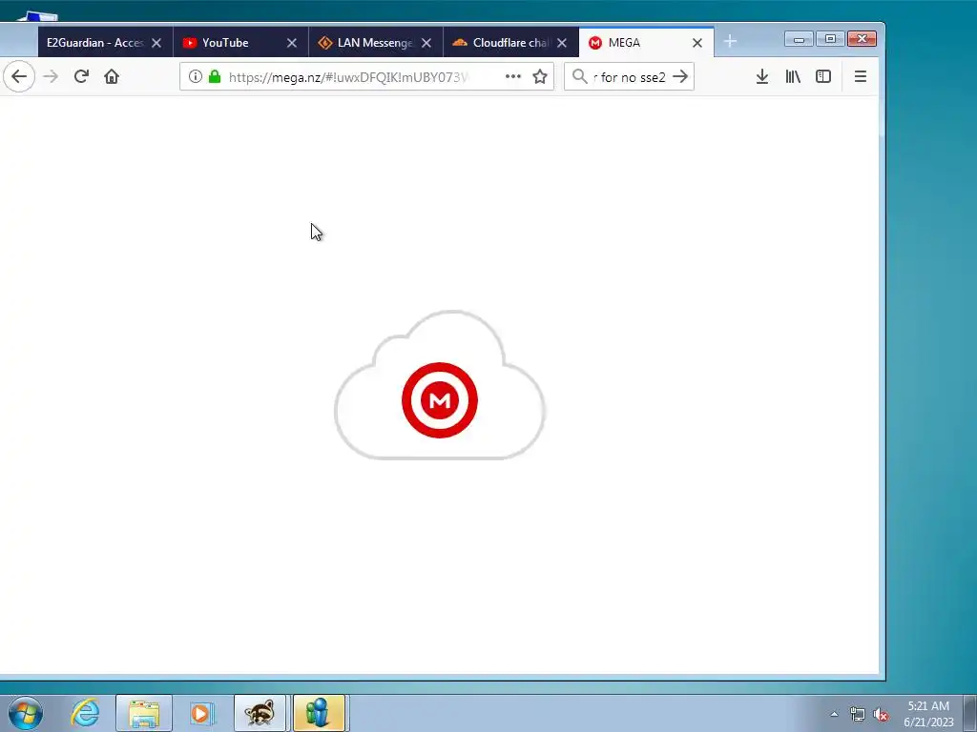
Task: Switch to the YouTube tab
Action: coord(225,42)
